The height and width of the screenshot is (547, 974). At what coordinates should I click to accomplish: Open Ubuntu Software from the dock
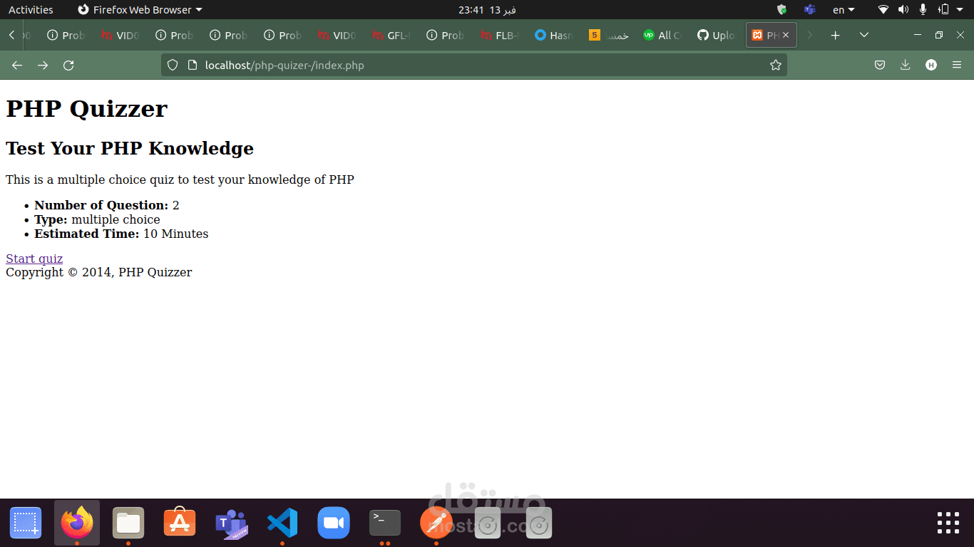point(180,523)
